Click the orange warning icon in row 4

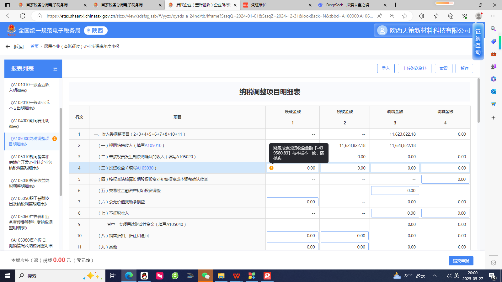(271, 168)
